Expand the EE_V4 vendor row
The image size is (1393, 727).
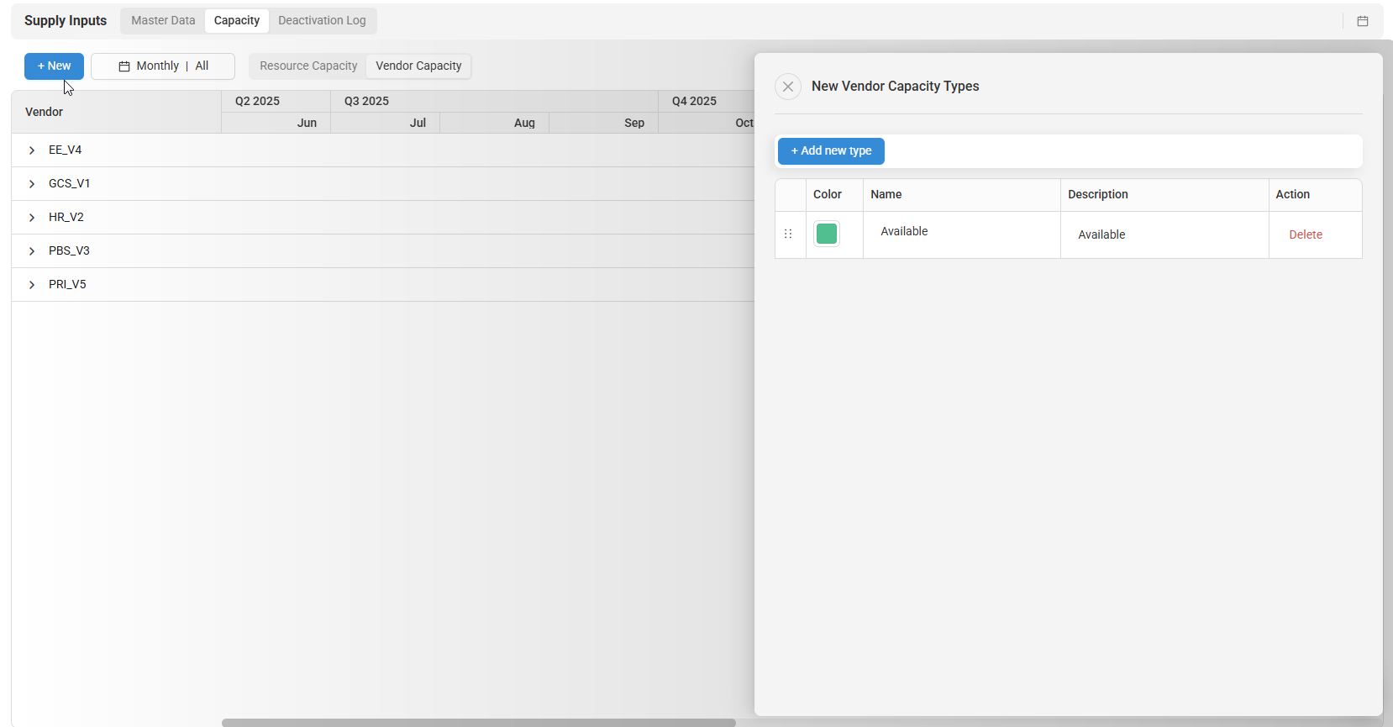coord(32,150)
